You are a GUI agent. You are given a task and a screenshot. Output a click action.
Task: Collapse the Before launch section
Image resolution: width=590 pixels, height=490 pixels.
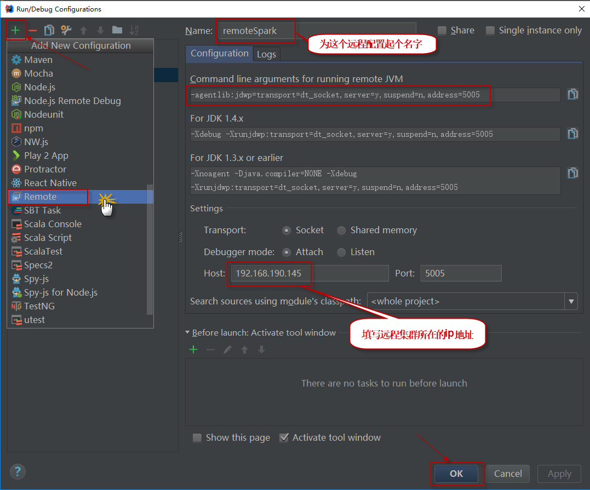(188, 333)
